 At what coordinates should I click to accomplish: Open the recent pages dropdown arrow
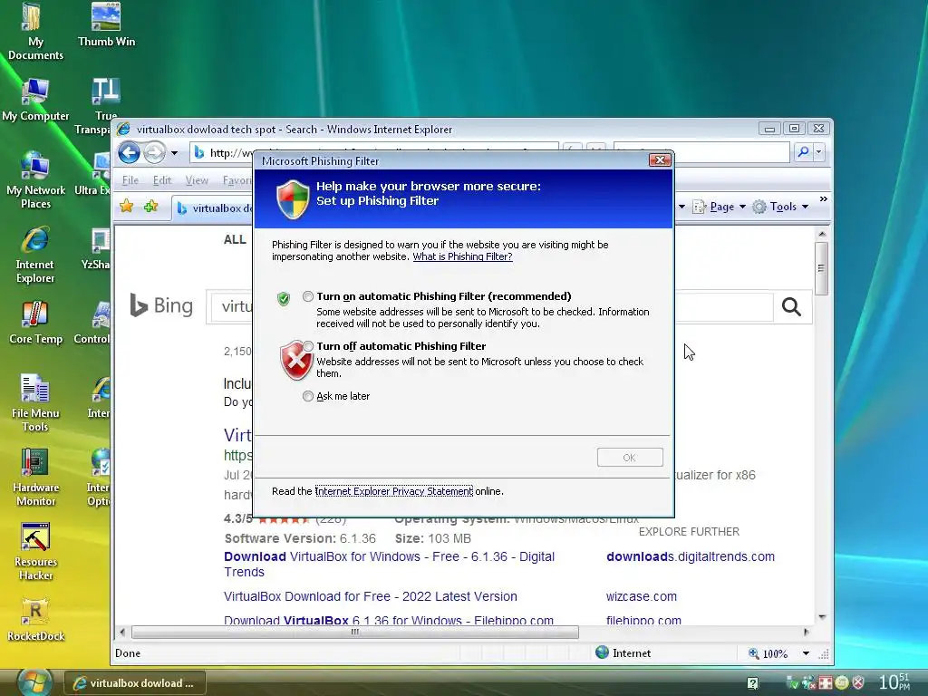click(175, 153)
